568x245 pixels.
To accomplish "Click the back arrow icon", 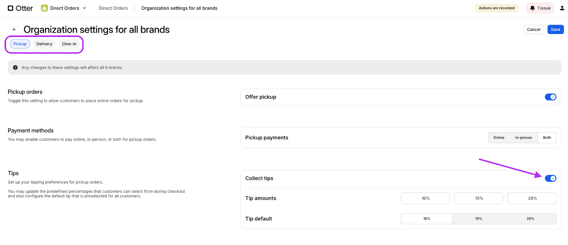I will click(15, 29).
